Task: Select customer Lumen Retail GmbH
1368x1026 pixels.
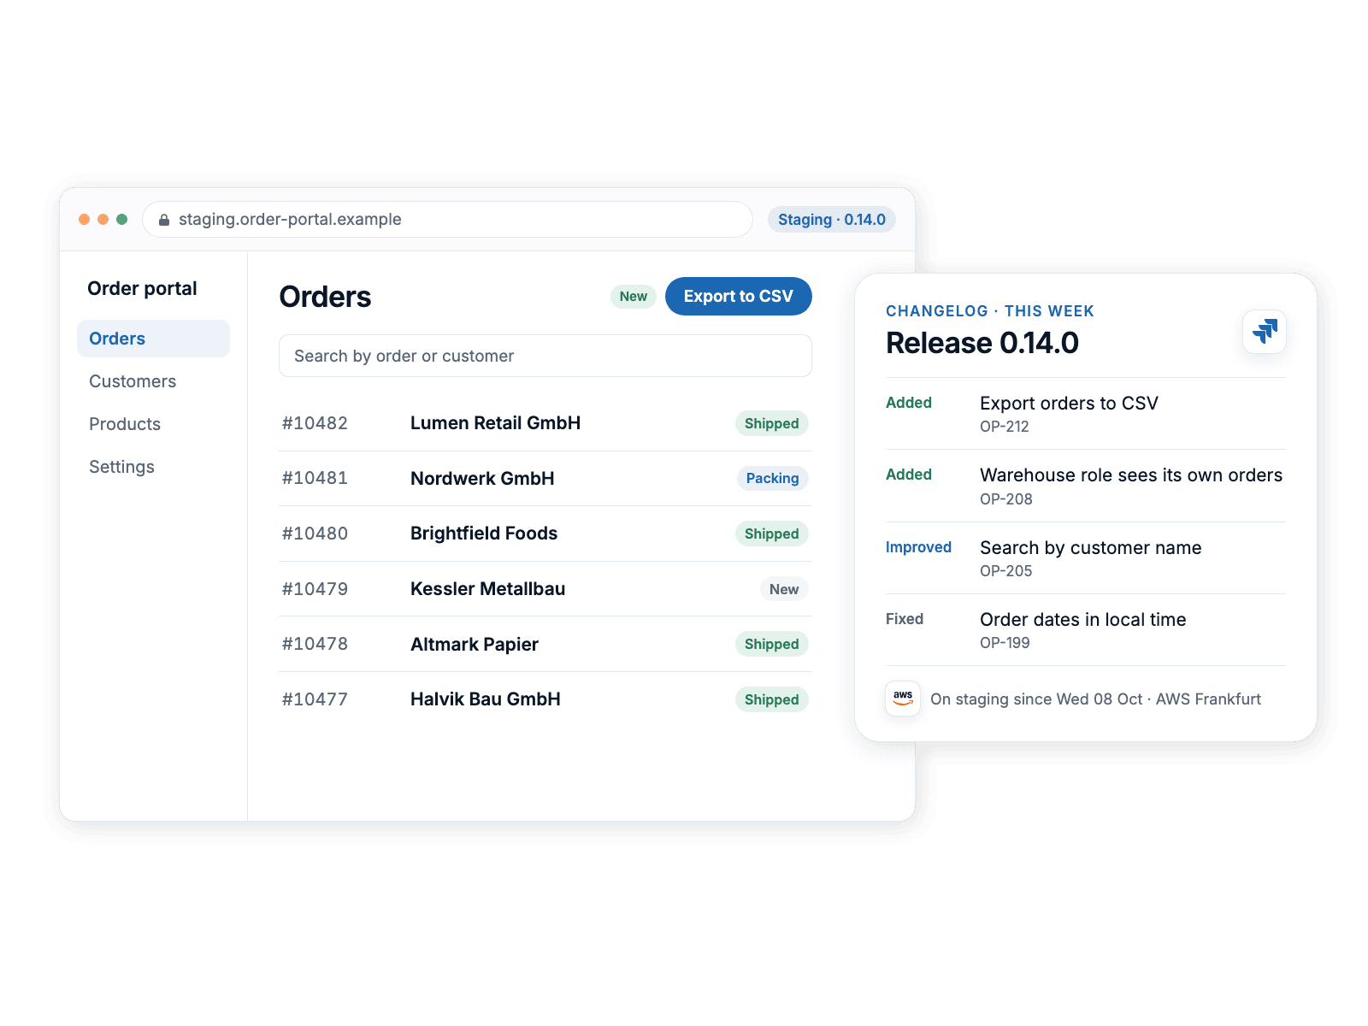Action: pos(495,423)
